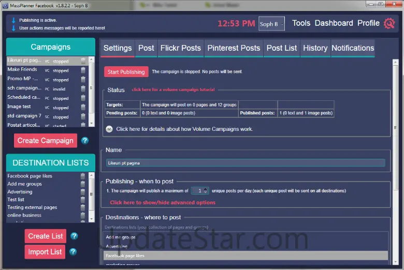
Task: Click trash icon for Make Friends campaign
Action: pyautogui.click(x=83, y=70)
